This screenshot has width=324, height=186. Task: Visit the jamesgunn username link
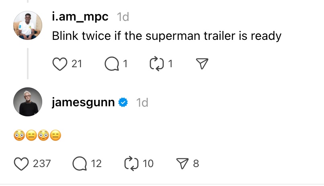(x=84, y=103)
